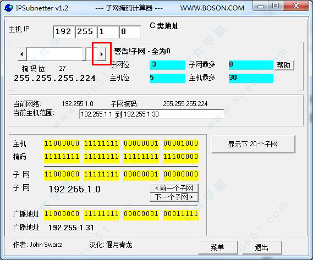The image size is (313, 260).
Task: Maximize the IPSubnetter window
Action: pyautogui.click(x=276, y=6)
